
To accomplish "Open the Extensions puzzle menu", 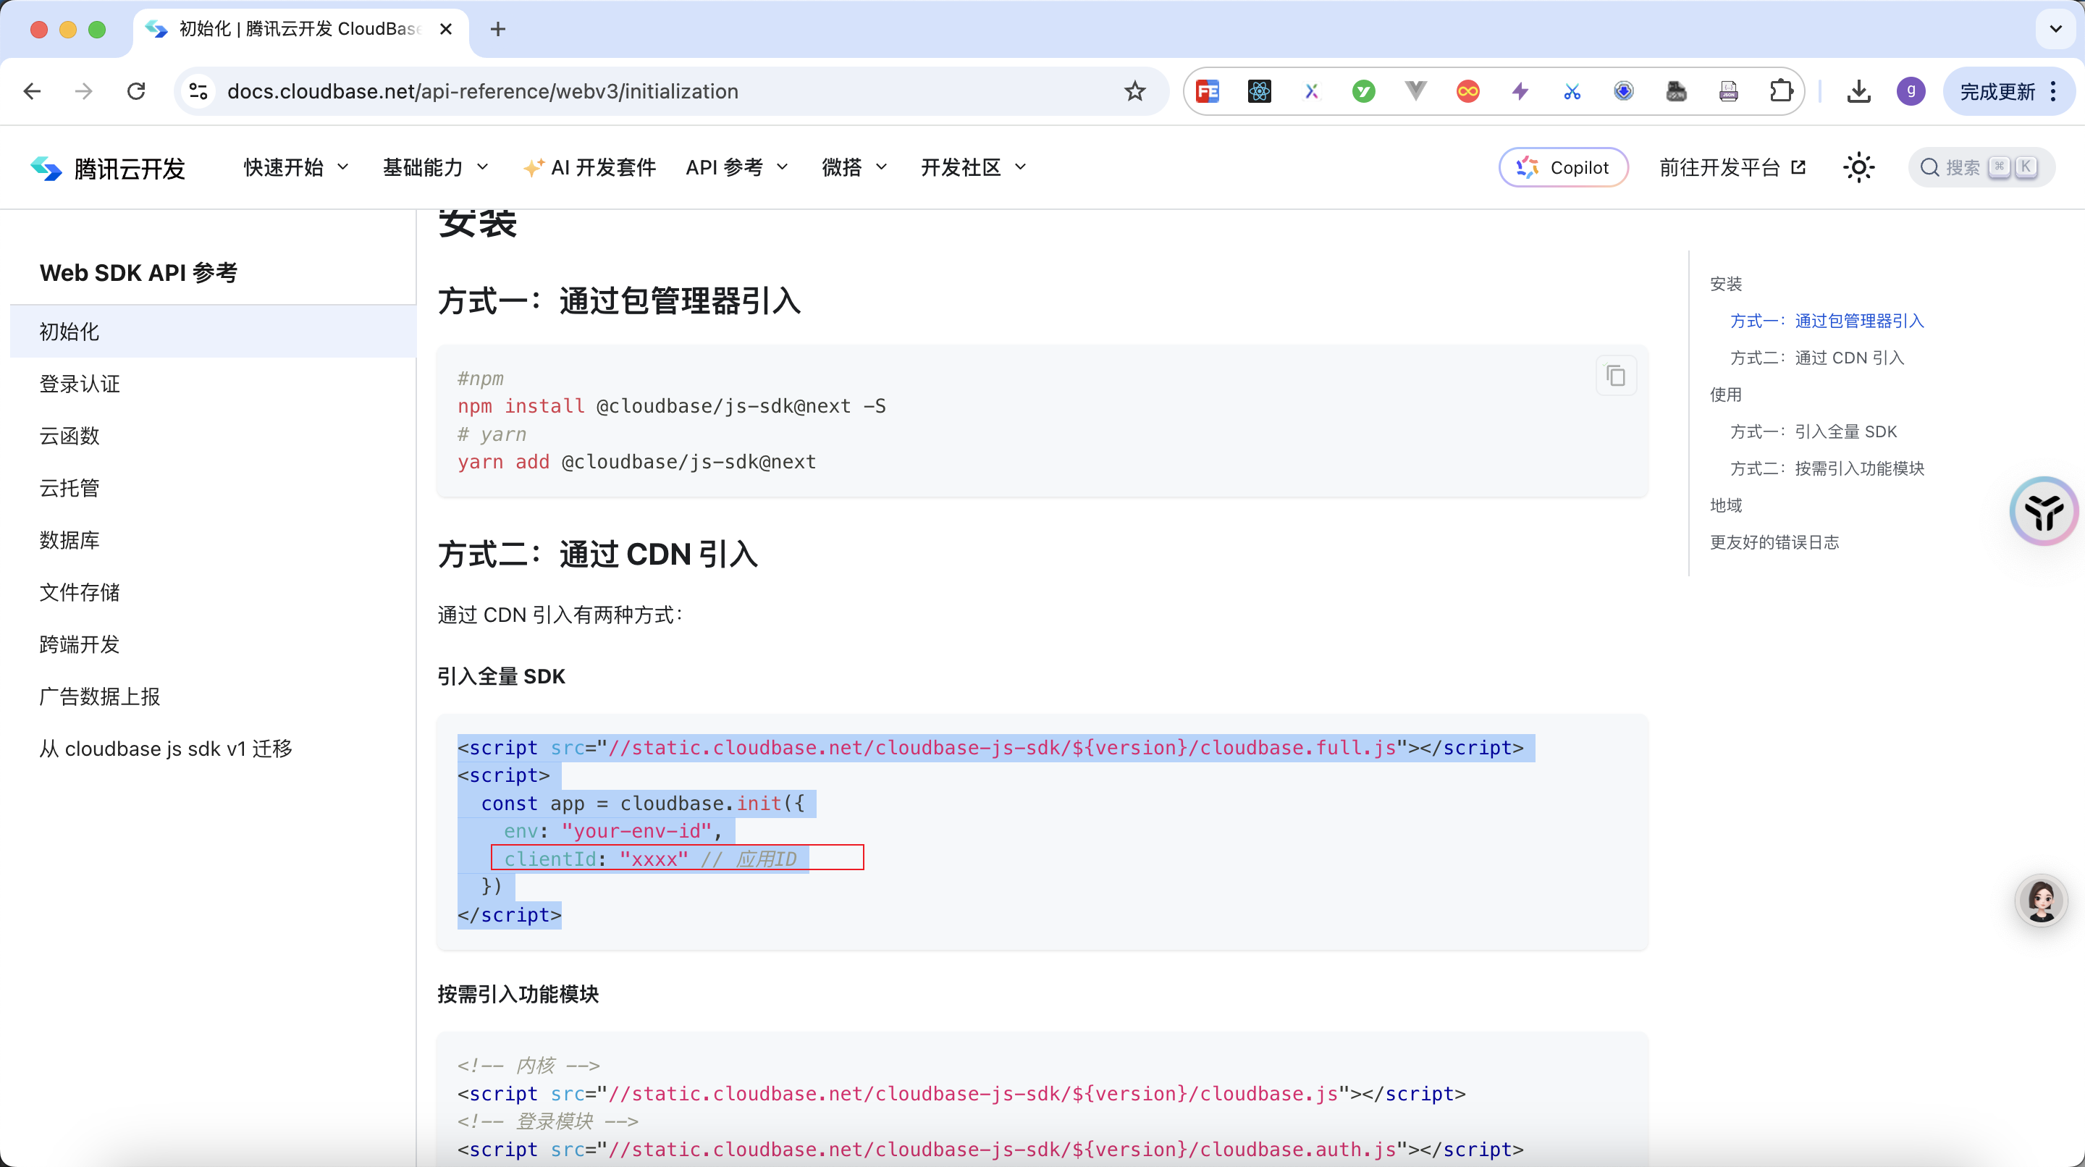I will click(1781, 91).
